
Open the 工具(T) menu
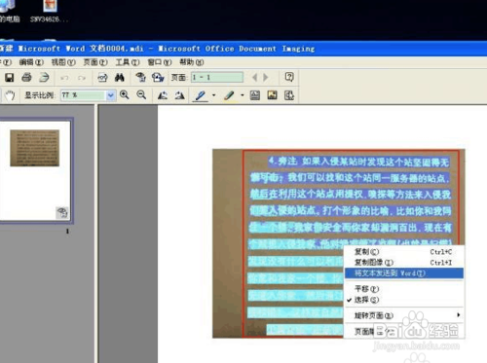click(128, 62)
